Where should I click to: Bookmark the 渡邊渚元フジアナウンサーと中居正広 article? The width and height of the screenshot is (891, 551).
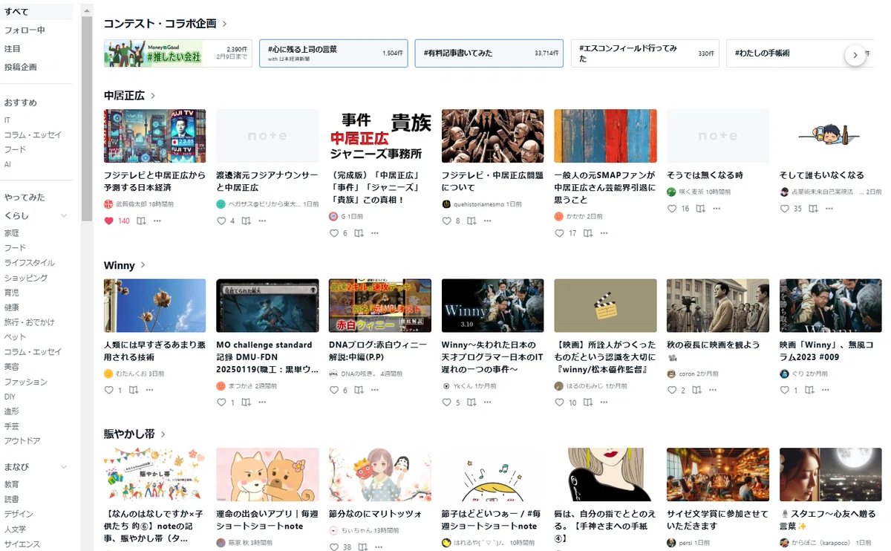(246, 221)
